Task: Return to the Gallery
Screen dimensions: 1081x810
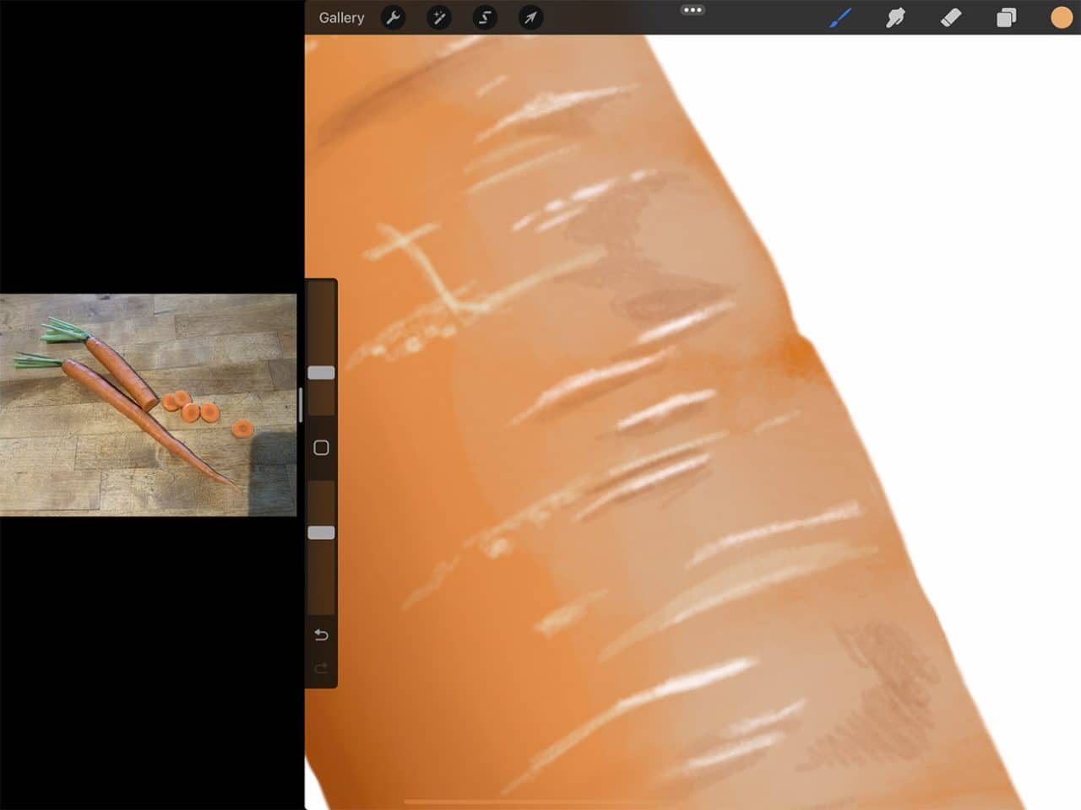Action: click(341, 17)
